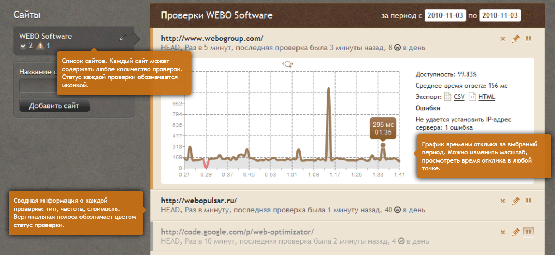The image size is (555, 255).
Task: Delete the webopulsar.ru check with the X icon
Action: (x=502, y=201)
